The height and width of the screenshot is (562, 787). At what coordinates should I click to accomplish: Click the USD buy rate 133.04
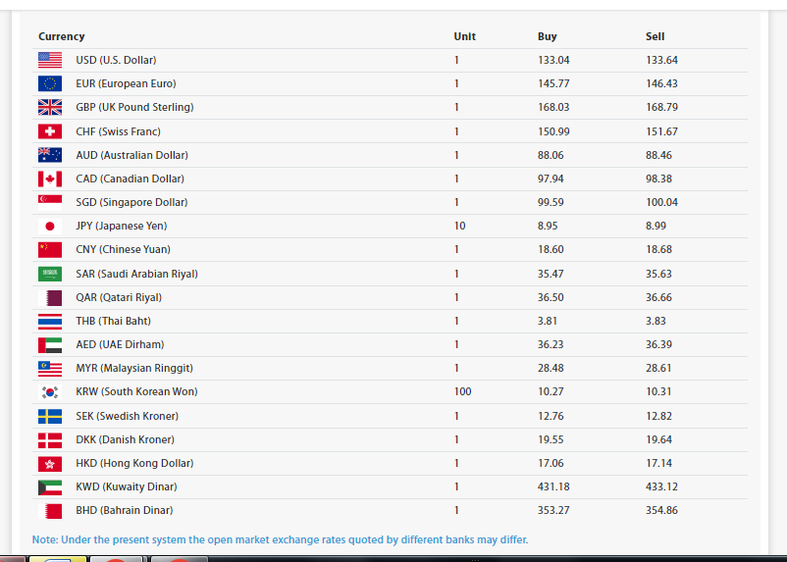point(553,60)
